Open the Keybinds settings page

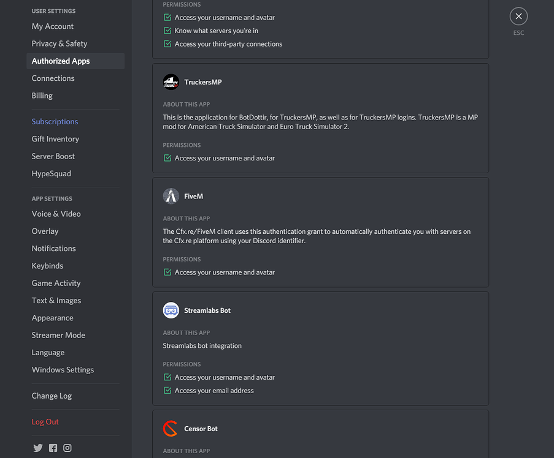[47, 266]
